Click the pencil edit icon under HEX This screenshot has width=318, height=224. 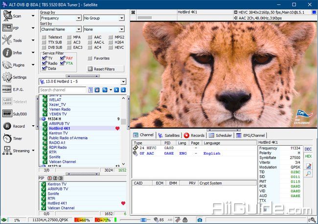(309, 166)
